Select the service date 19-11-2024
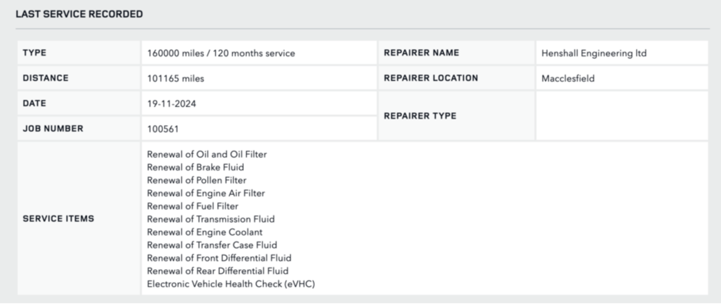 tap(171, 104)
